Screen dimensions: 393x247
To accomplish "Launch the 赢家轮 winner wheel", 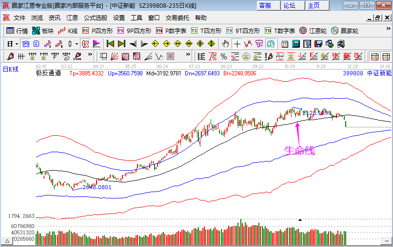I will tap(345, 31).
